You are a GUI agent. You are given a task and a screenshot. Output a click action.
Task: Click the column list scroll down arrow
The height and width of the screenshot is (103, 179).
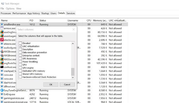pyautogui.click(x=73, y=77)
